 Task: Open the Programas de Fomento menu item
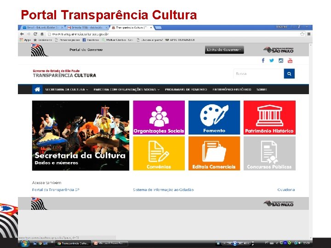(x=186, y=90)
